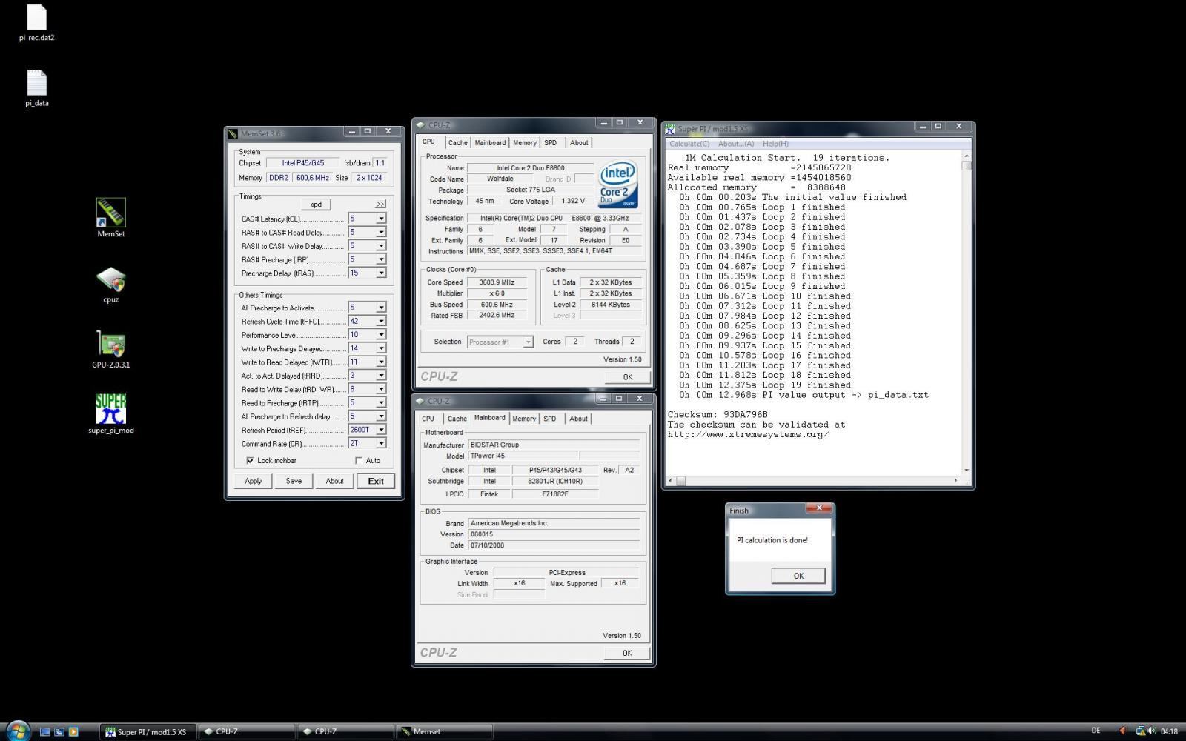Launch the GPU-Z.0.3.1 desktop icon
Screen dimensions: 1186x741
(x=110, y=349)
